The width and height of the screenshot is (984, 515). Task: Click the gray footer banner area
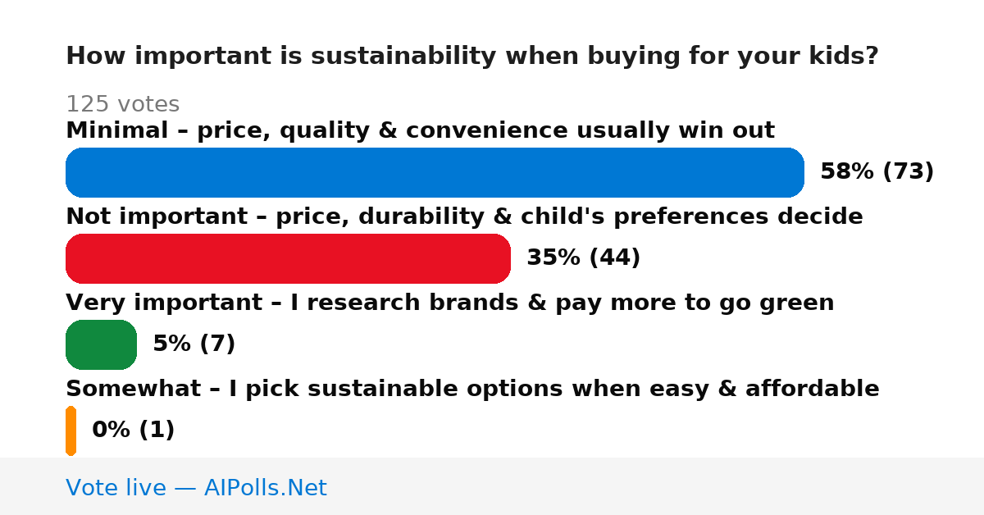(492, 486)
